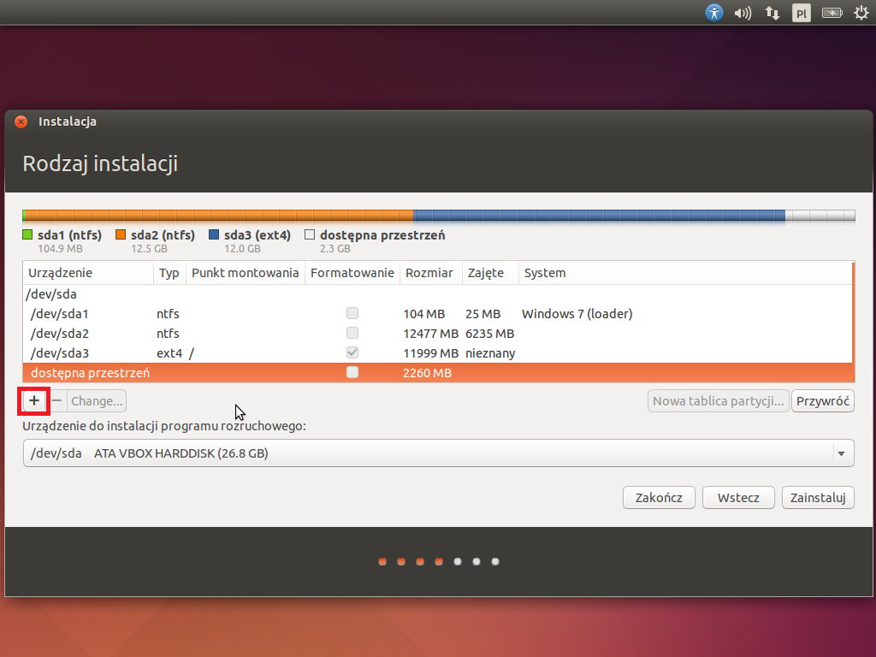Sort by System column header
The height and width of the screenshot is (657, 876).
point(685,273)
